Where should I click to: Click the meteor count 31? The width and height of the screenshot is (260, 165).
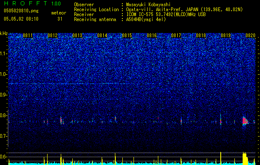60,19
